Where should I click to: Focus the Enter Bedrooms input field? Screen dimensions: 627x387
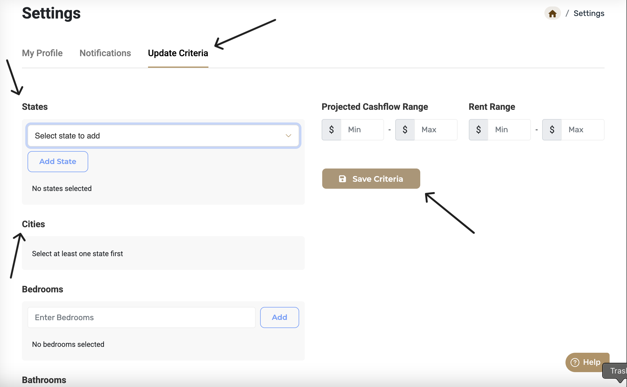[x=141, y=317]
